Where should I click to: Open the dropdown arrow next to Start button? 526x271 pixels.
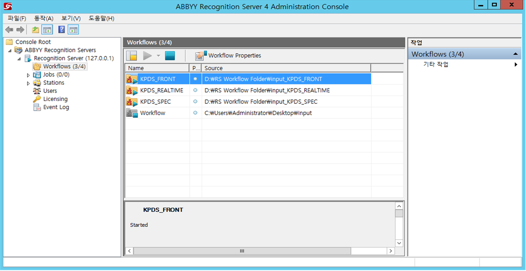point(158,56)
